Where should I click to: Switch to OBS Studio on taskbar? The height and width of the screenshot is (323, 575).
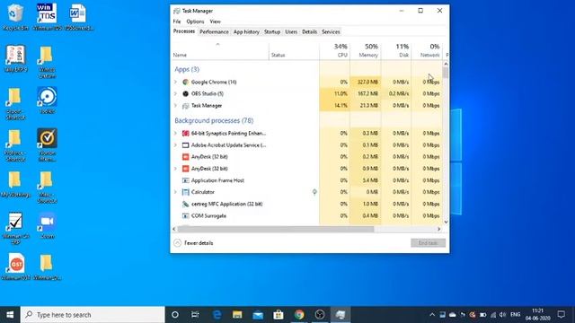click(320, 315)
